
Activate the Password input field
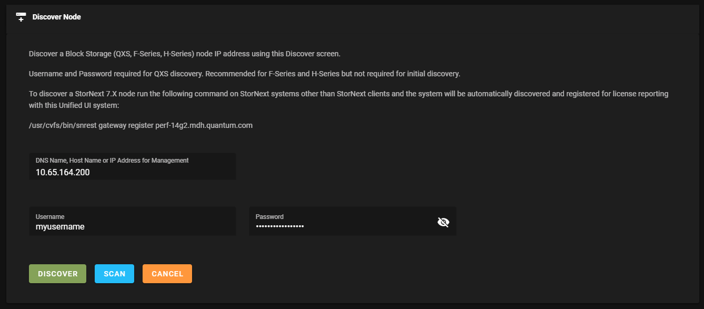click(353, 221)
